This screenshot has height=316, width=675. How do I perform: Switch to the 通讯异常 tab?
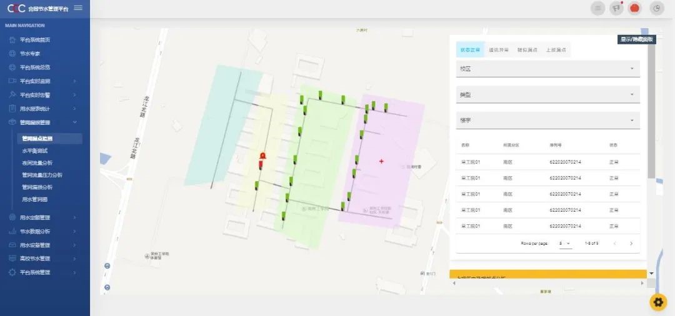pos(498,50)
